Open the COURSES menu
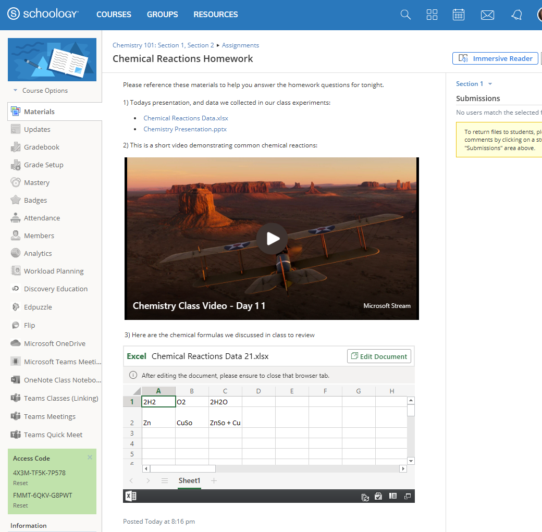The image size is (542, 532). pos(114,15)
